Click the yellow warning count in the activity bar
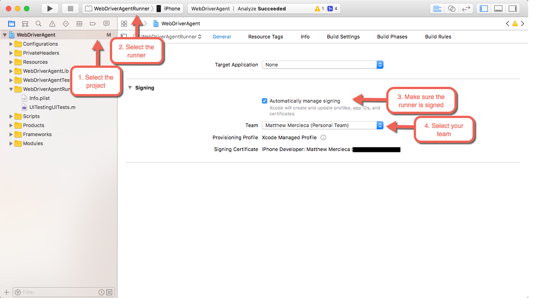This screenshot has width=544, height=298. click(x=319, y=9)
